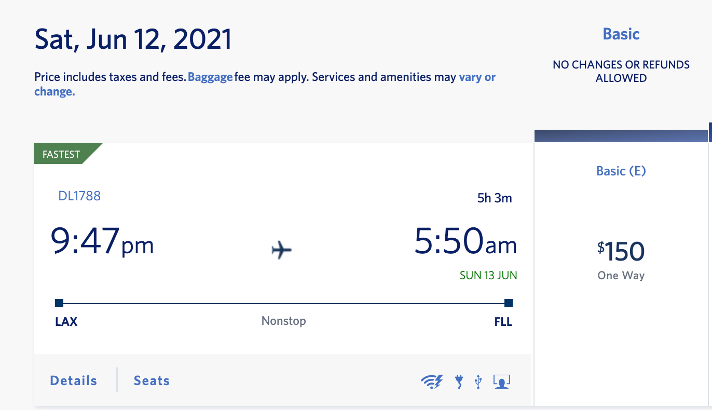The height and width of the screenshot is (410, 712).
Task: Click the Wi-Fi amenity icon
Action: [431, 382]
